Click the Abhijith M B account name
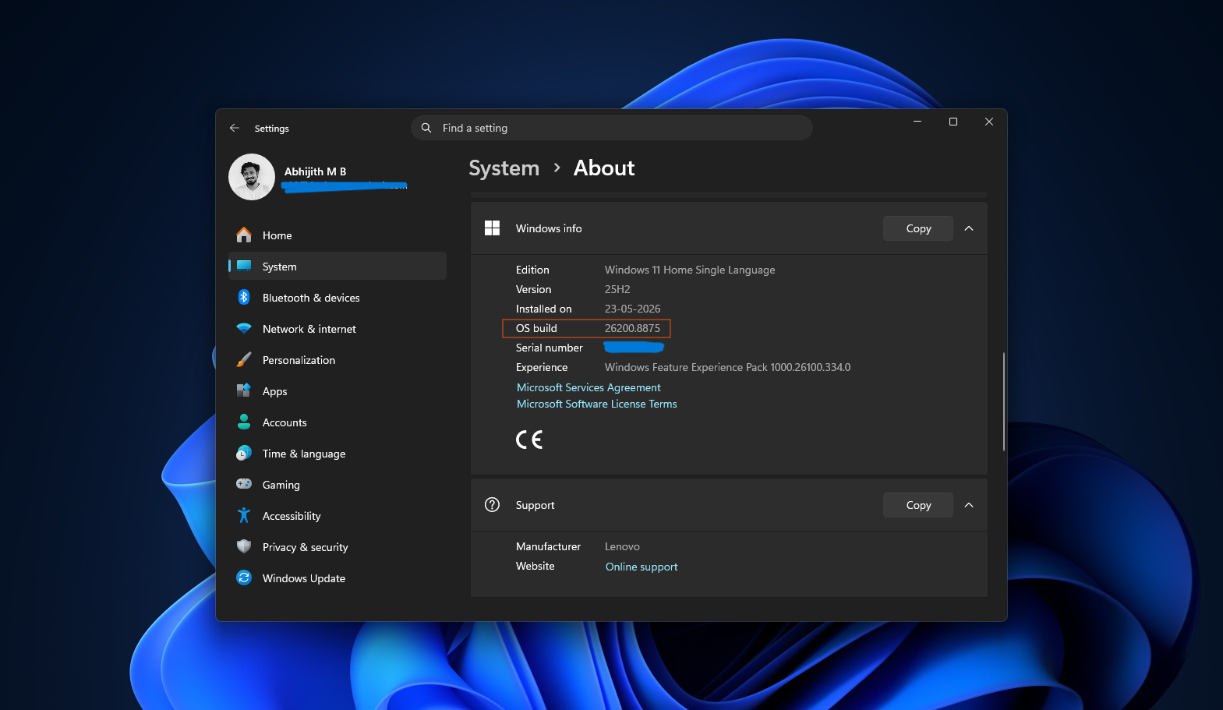The image size is (1223, 710). pyautogui.click(x=315, y=171)
